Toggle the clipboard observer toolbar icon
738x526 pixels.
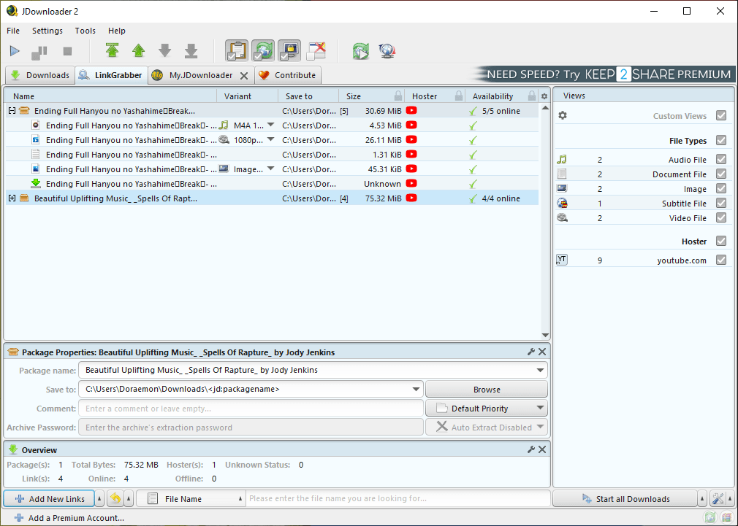pos(236,50)
